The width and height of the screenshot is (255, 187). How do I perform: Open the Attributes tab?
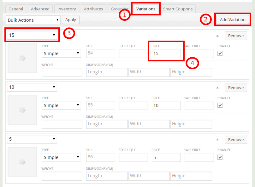tap(93, 9)
